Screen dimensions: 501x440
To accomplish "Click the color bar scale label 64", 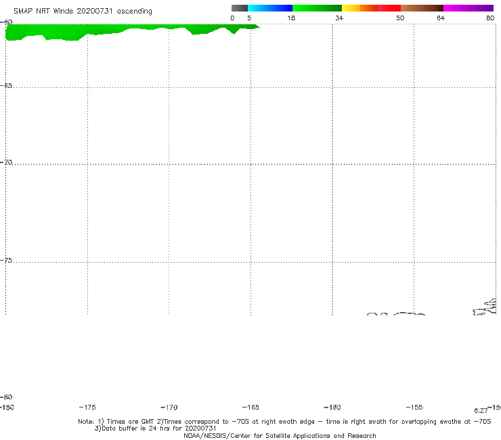I will pyautogui.click(x=441, y=18).
